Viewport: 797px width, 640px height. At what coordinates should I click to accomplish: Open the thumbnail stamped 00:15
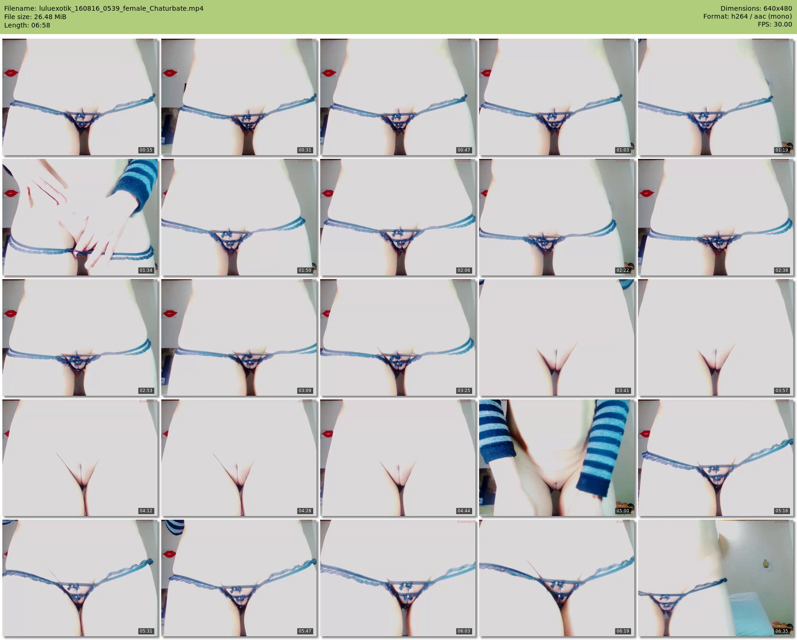tap(80, 97)
